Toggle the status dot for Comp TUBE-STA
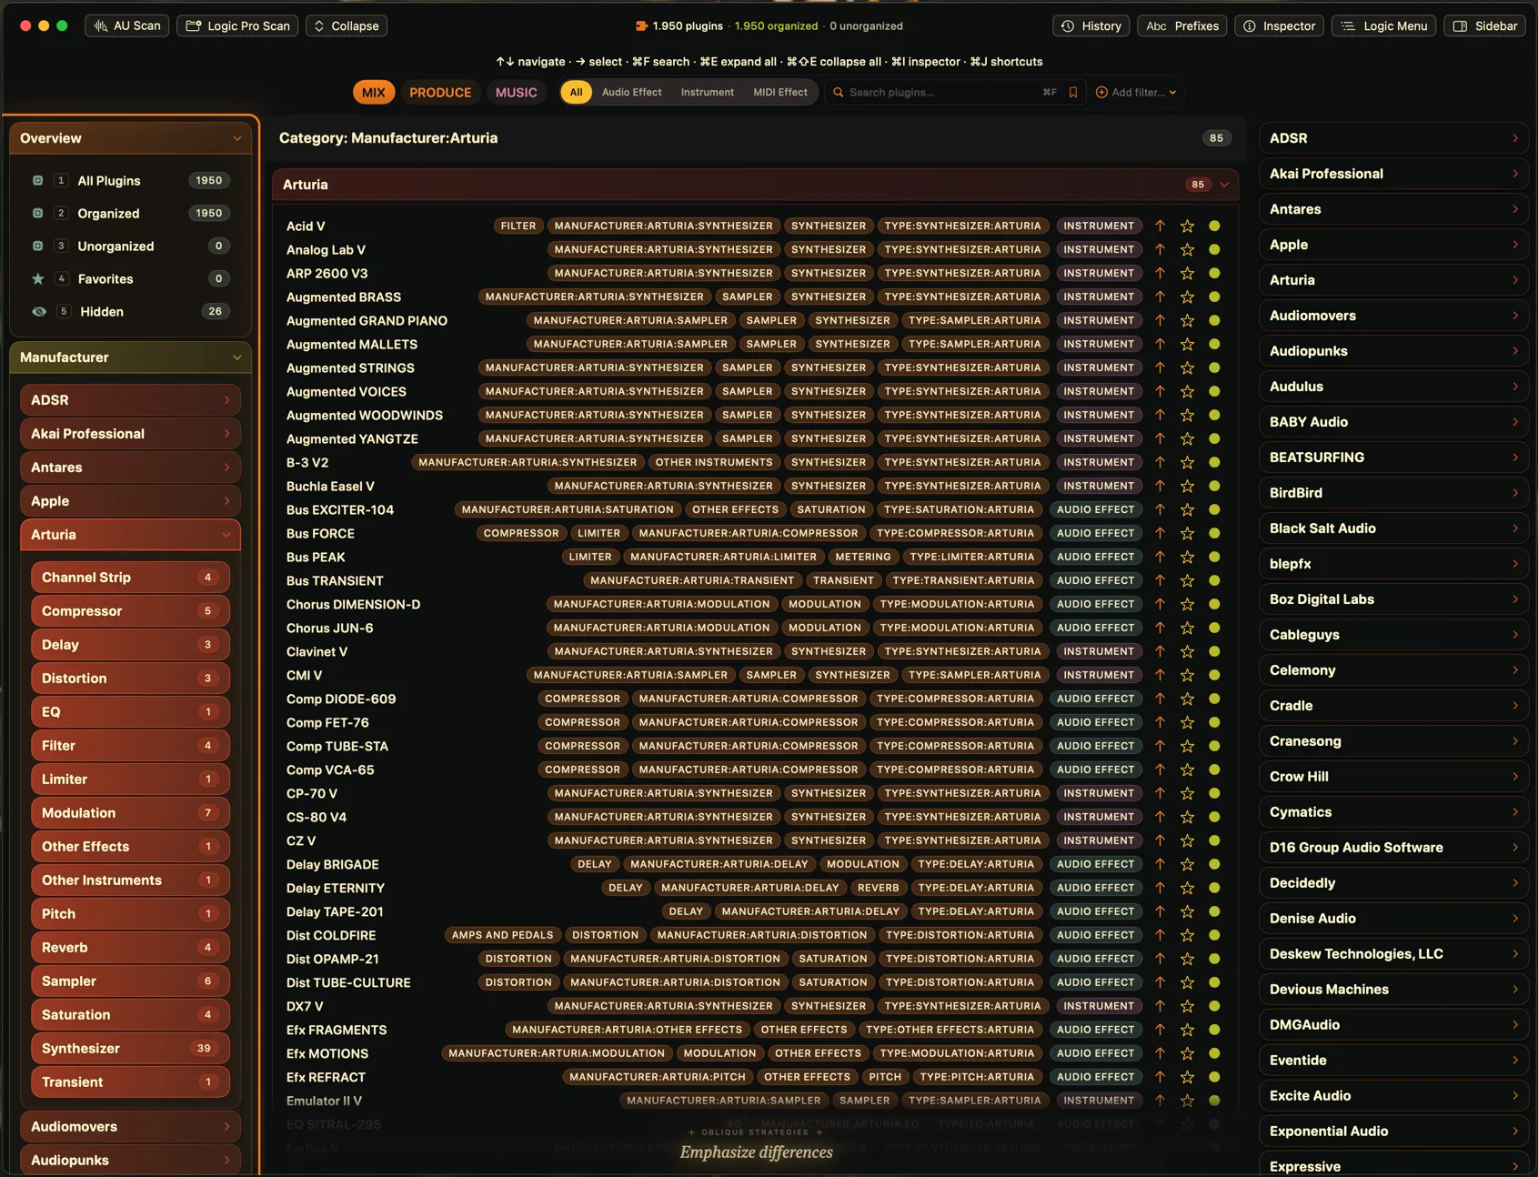The width and height of the screenshot is (1538, 1177). click(1214, 747)
